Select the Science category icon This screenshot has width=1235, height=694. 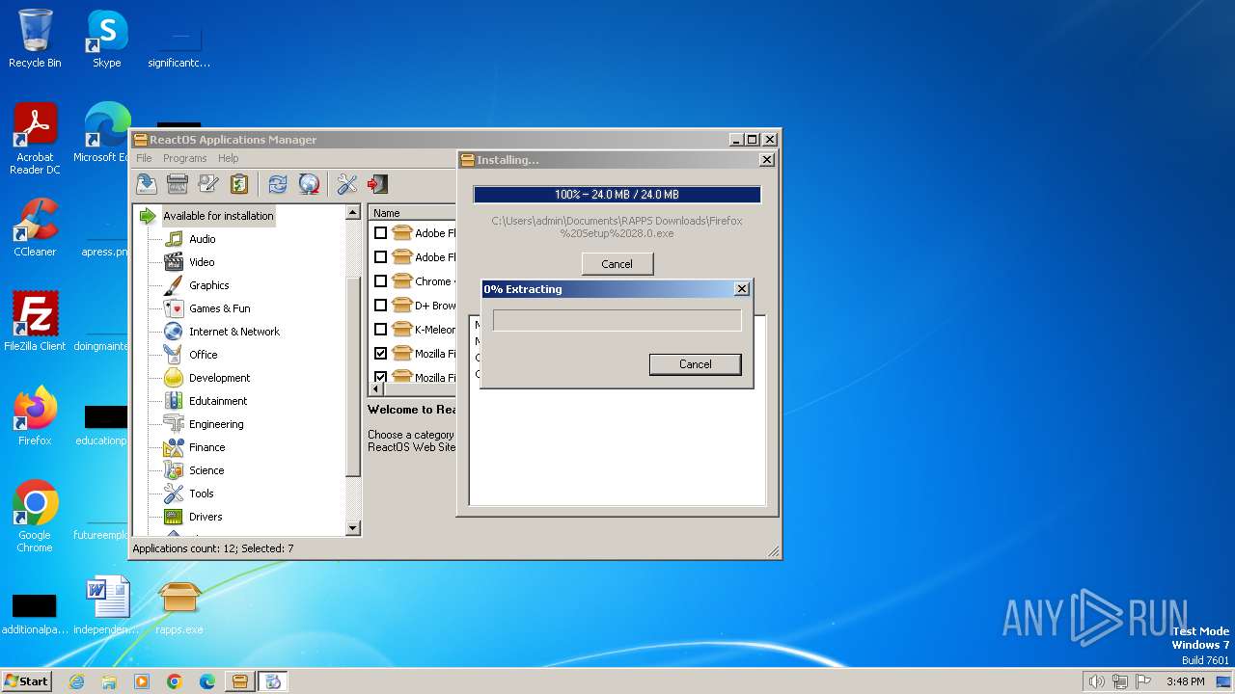click(174, 470)
